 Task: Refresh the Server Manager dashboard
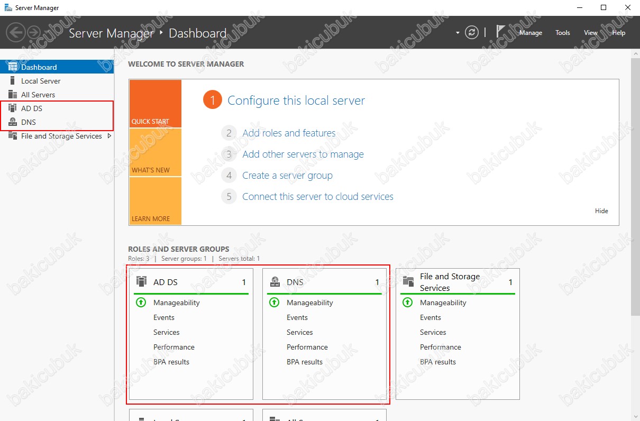(471, 33)
